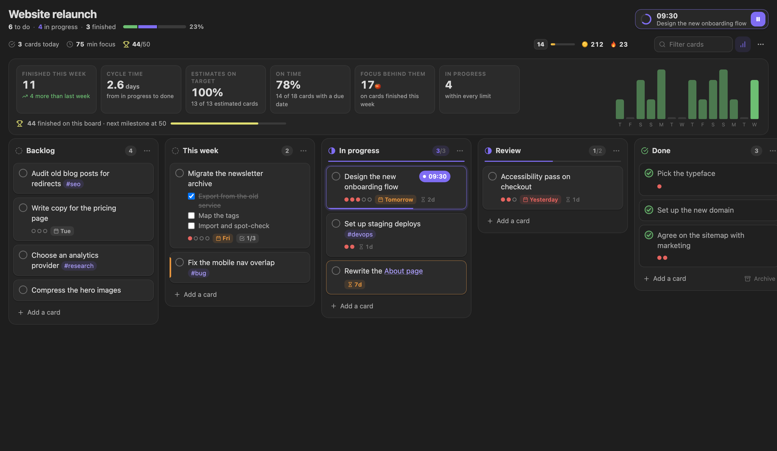This screenshot has height=451, width=777.
Task: Archive the finished cards in Done
Action: pos(760,279)
